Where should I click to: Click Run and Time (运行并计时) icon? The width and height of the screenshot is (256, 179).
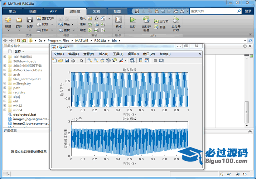pyautogui.click(x=176, y=20)
